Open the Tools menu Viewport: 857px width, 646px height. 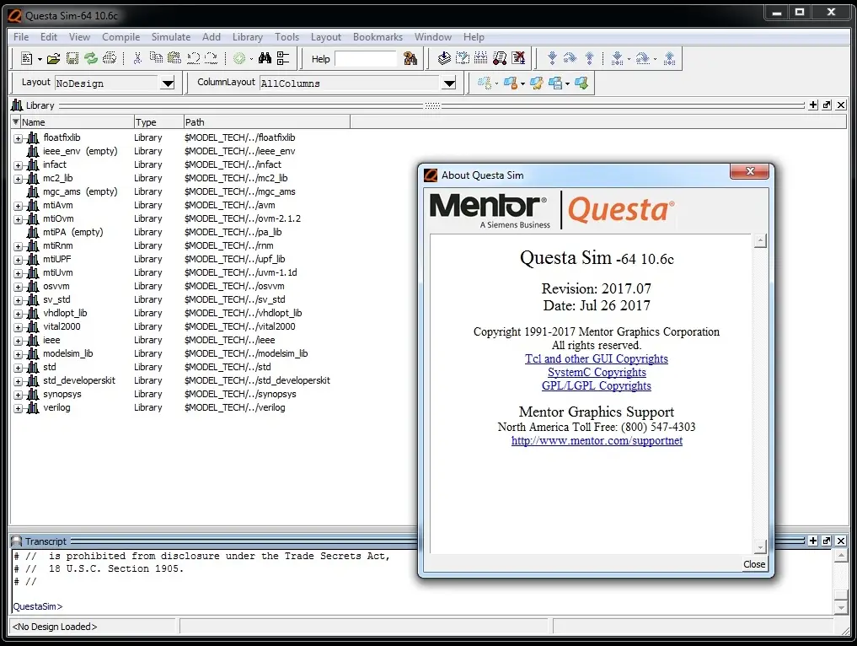(287, 36)
